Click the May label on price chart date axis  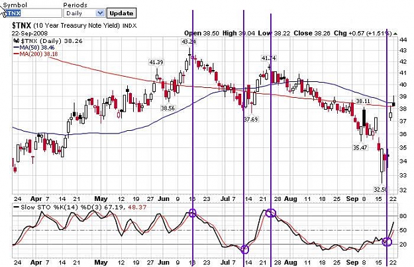[101, 199]
